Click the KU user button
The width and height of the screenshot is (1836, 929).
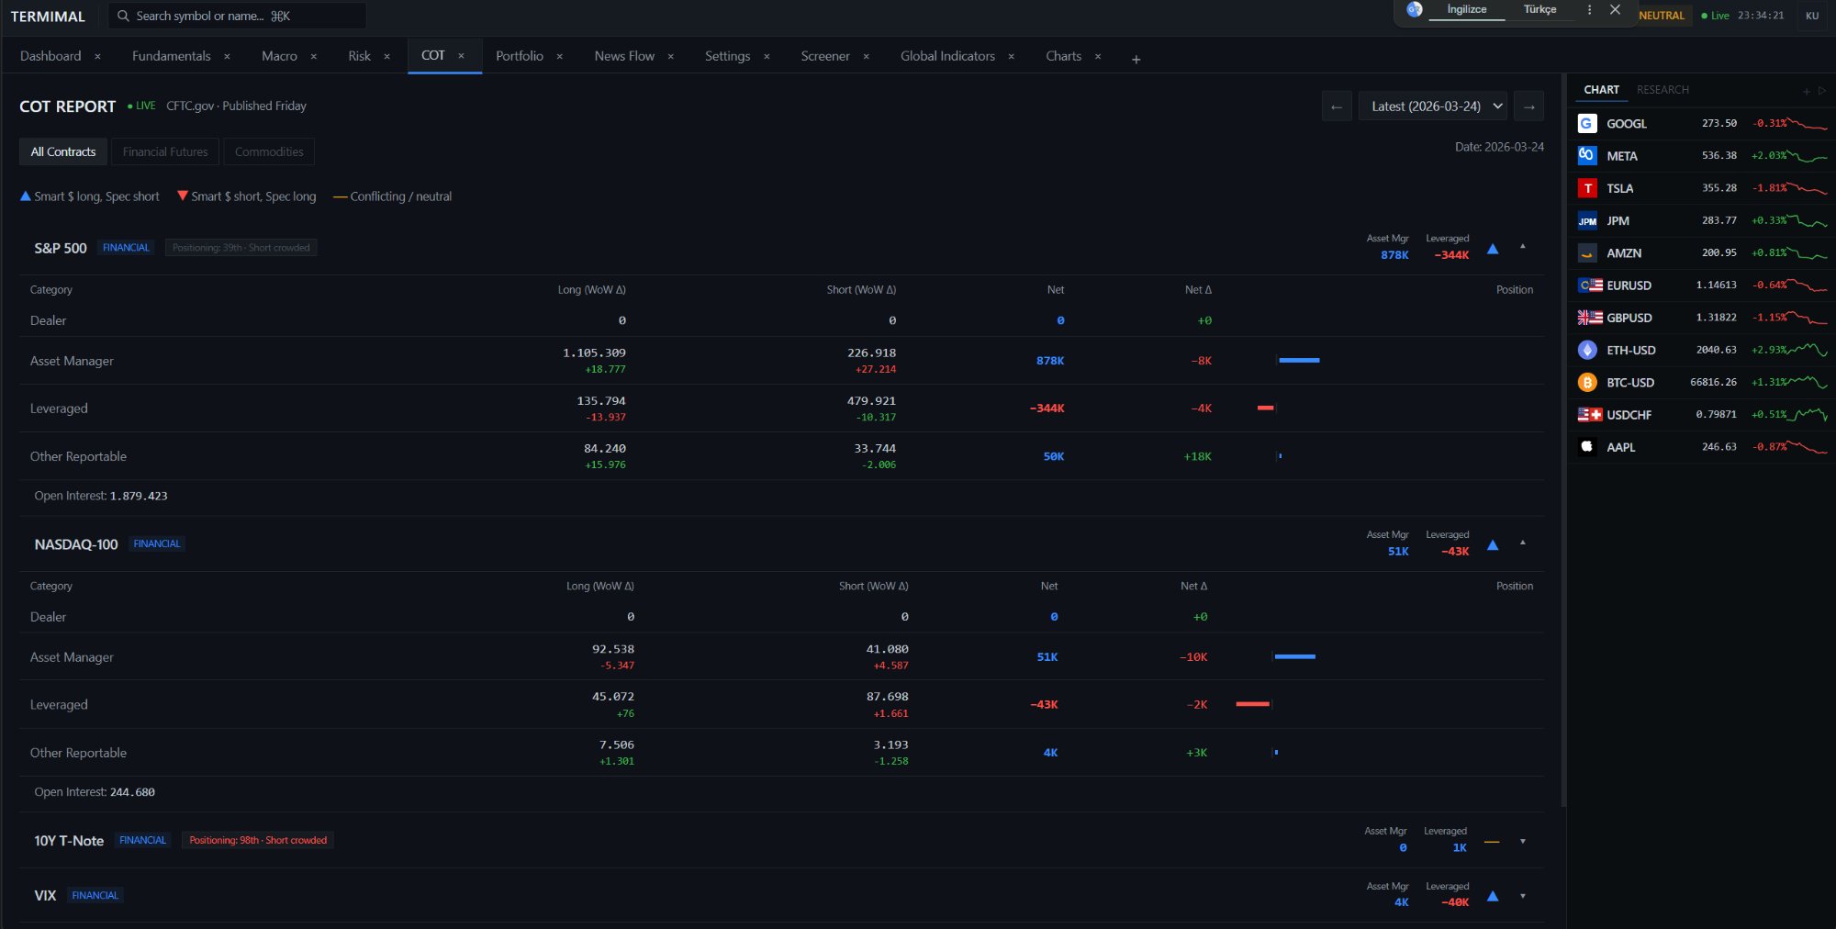pyautogui.click(x=1811, y=16)
